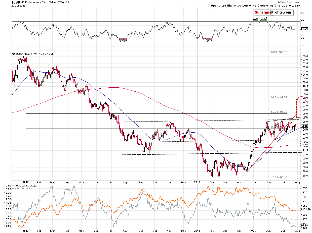Click the RSI 70 overbought level label

[302, 21]
